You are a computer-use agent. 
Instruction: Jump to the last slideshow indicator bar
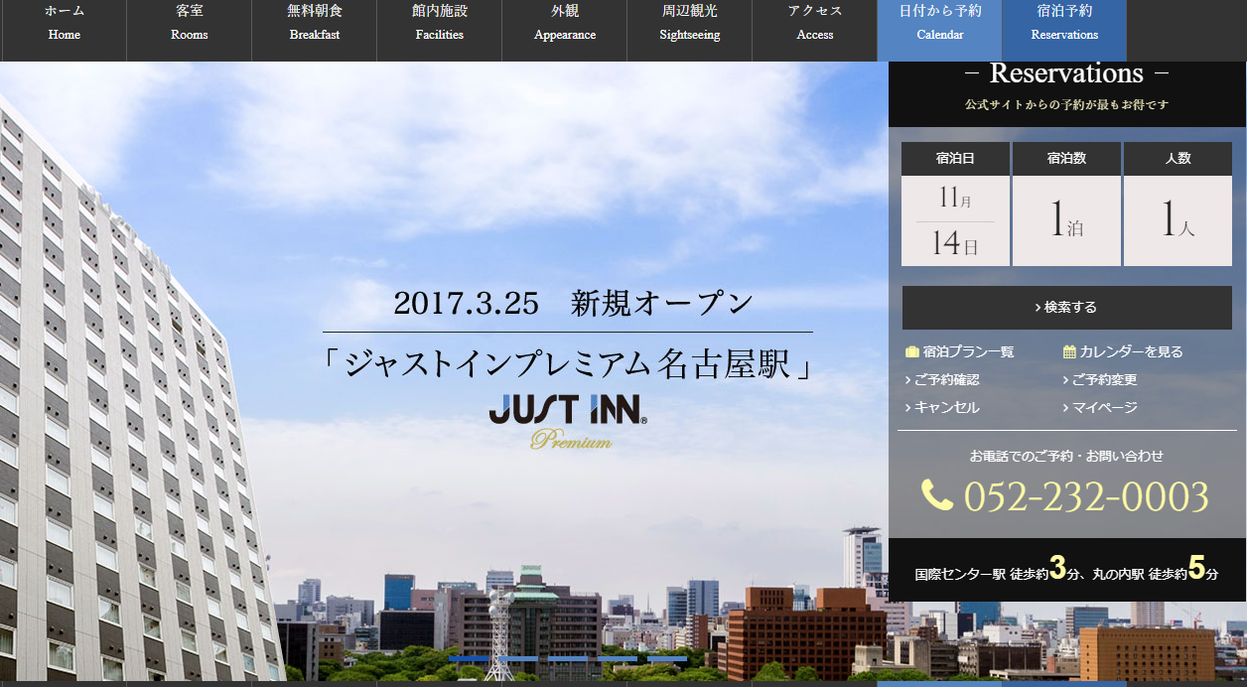pyautogui.click(x=667, y=658)
